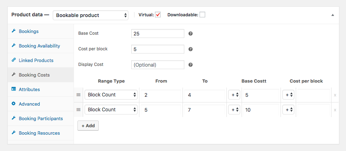Viewport: 346px width, 151px height.
Task: Click the Cost per block field showing 5
Action: click(157, 49)
